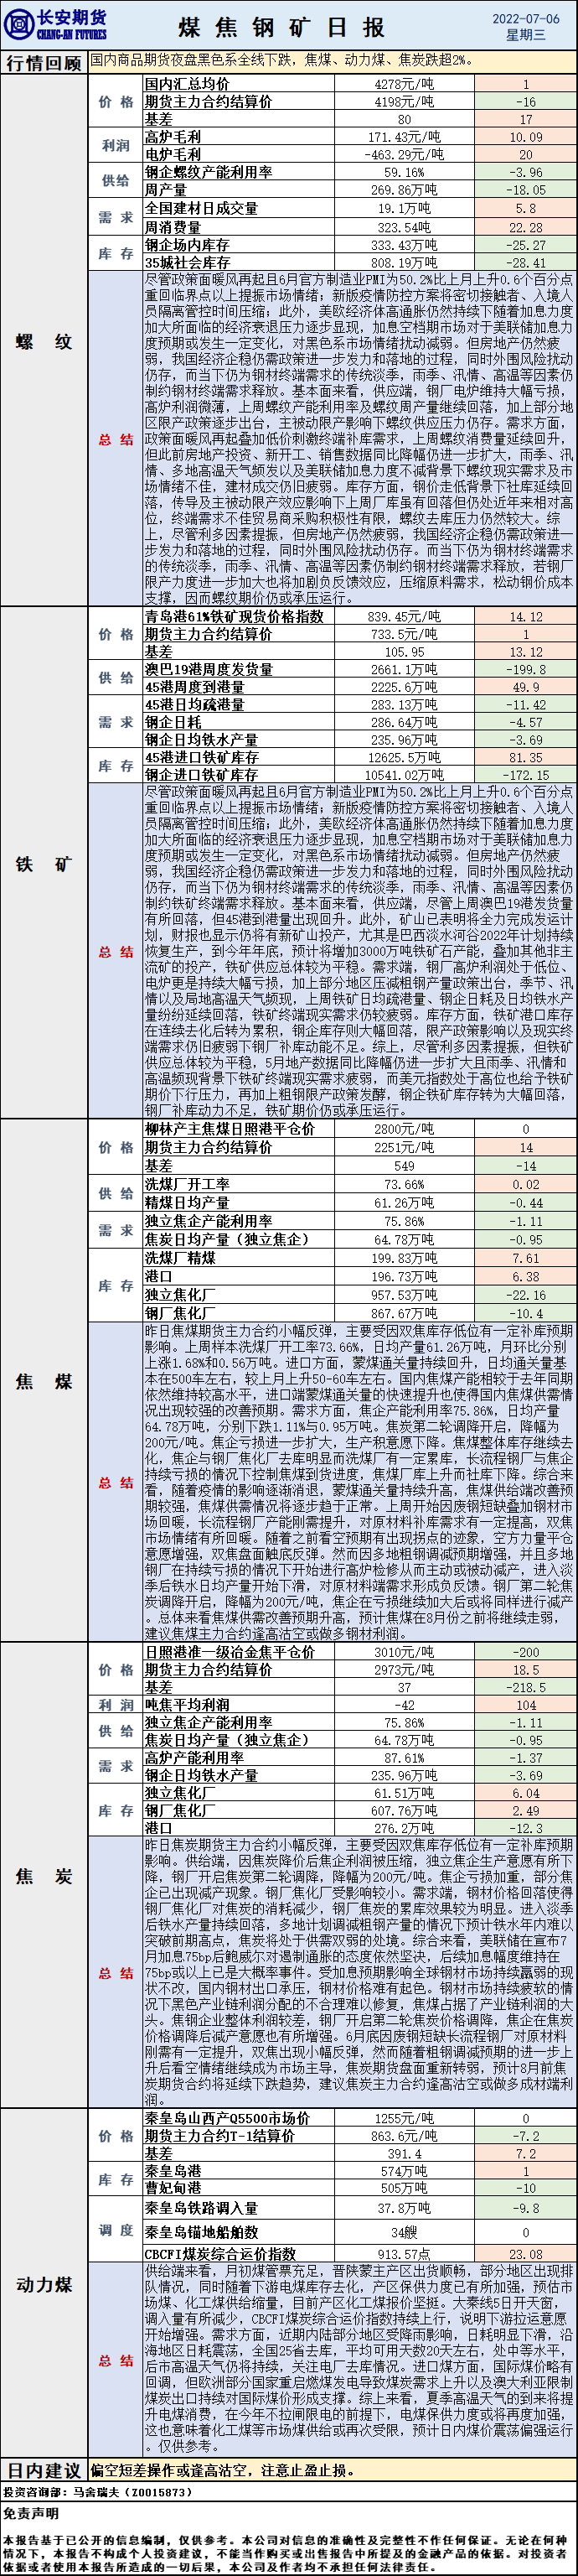
Task: Click the weekday label 星期三
Action: (x=525, y=35)
